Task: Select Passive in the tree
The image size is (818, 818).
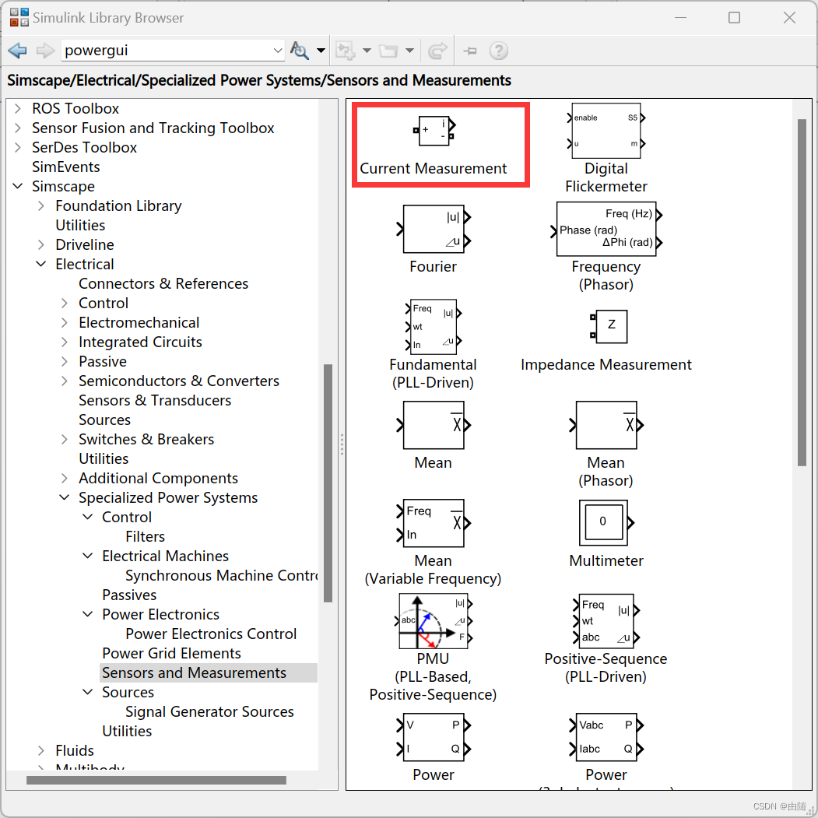Action: (x=103, y=362)
